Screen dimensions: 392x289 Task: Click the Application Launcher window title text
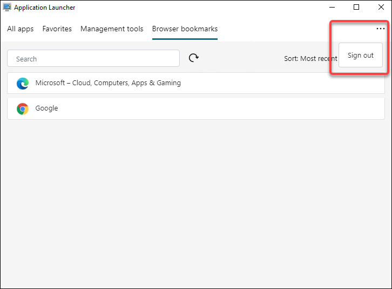45,8
